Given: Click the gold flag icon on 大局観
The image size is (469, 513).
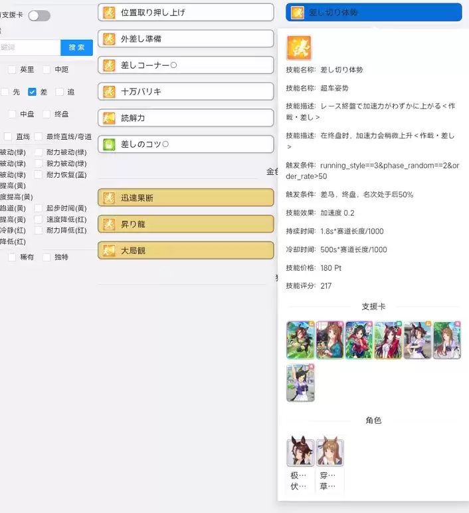Looking at the screenshot, I should pyautogui.click(x=109, y=251).
